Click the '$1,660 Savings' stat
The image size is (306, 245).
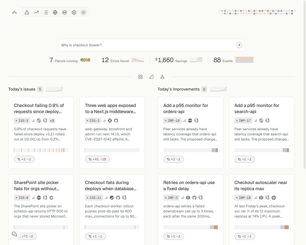[179, 60]
